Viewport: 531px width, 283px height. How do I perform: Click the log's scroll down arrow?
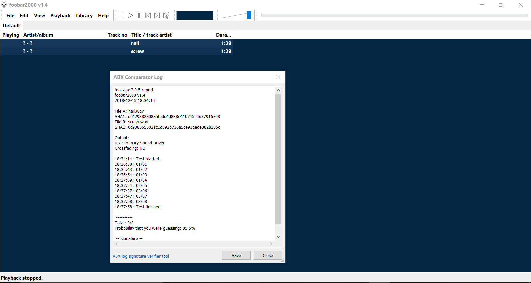pyautogui.click(x=278, y=237)
